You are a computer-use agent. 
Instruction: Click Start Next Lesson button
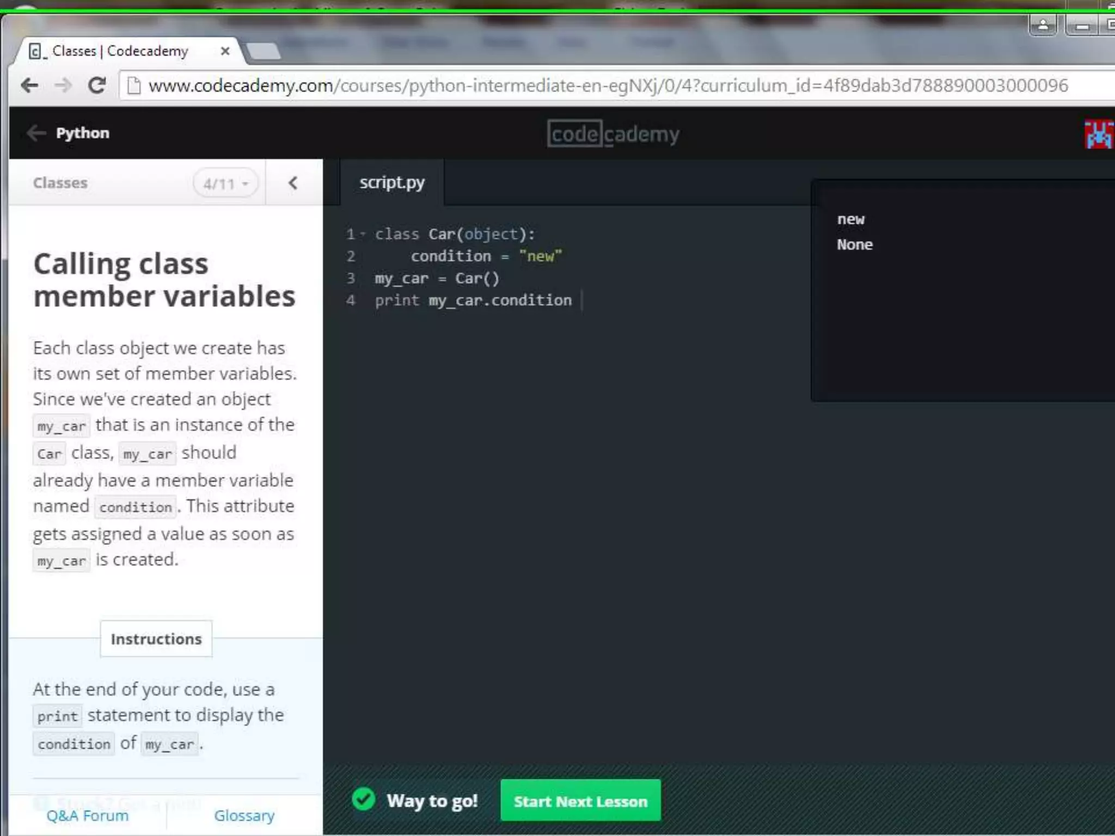[x=580, y=801]
